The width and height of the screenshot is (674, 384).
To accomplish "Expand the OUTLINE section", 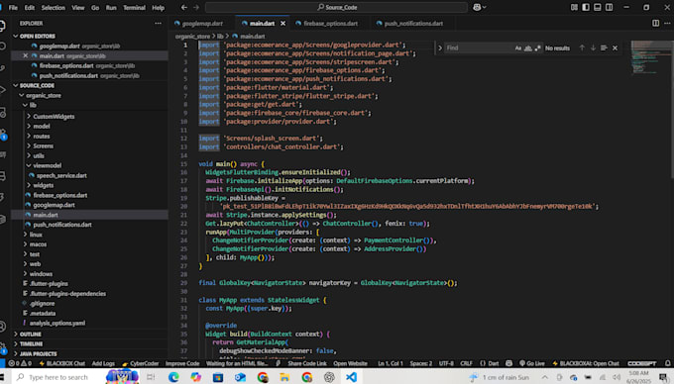I will pyautogui.click(x=30, y=334).
